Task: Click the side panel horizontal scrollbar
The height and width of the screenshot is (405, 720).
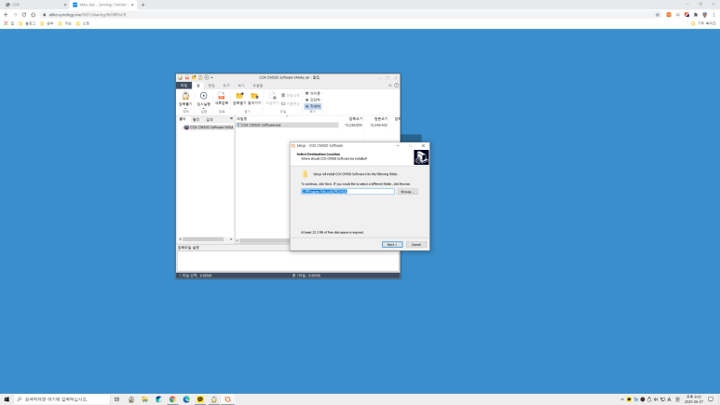Action: 205,239
